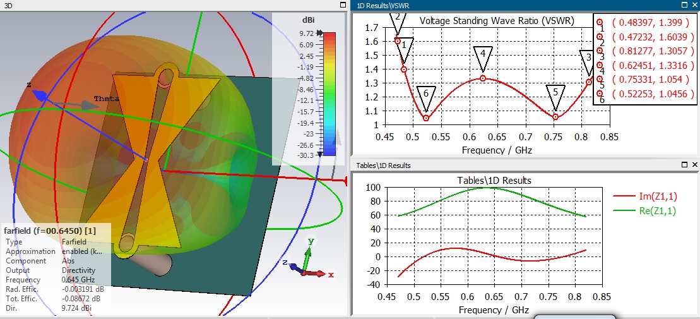The width and height of the screenshot is (700, 319).
Task: Click Frequency / GHz axis label in impedance plot
Action: (494, 310)
